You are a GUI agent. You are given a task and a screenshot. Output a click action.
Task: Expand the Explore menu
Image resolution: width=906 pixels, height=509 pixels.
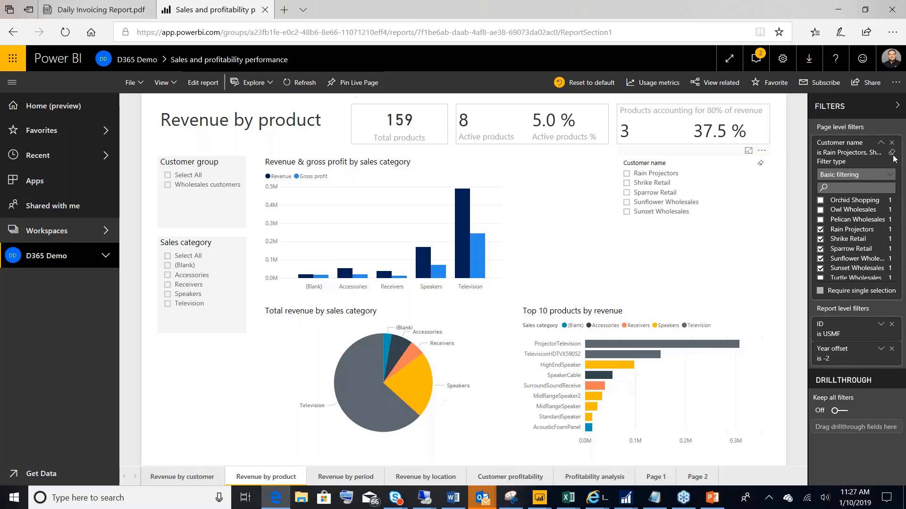(x=251, y=82)
